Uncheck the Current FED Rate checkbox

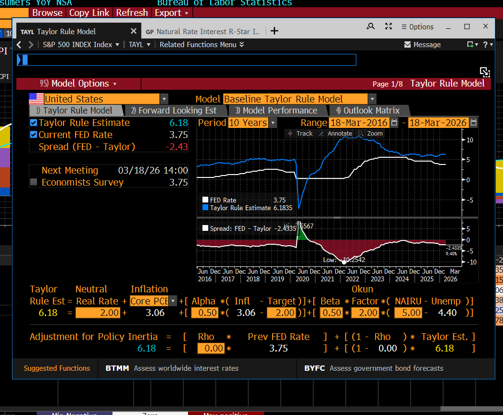pos(33,134)
